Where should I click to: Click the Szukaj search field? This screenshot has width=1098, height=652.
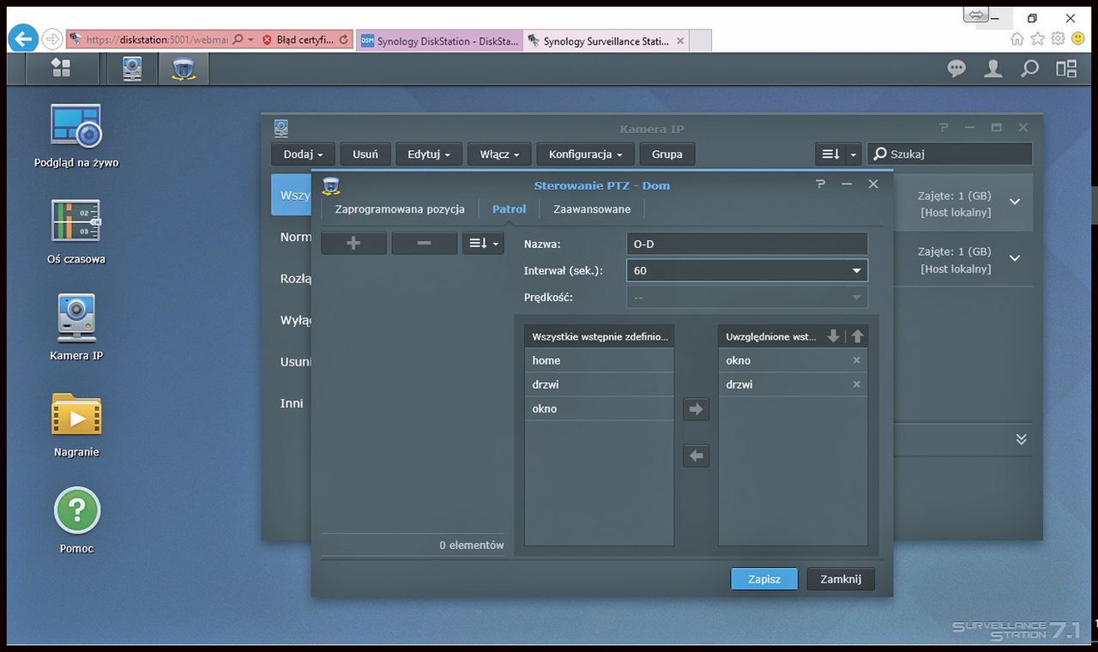[950, 154]
